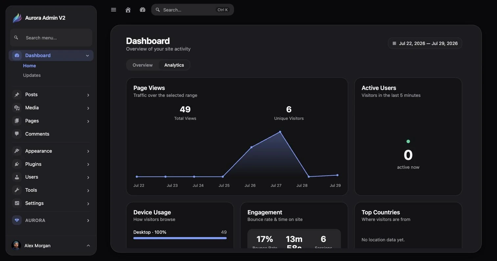The image size is (497, 261).
Task: Click the Dashboard sidebar icon
Action: click(17, 55)
